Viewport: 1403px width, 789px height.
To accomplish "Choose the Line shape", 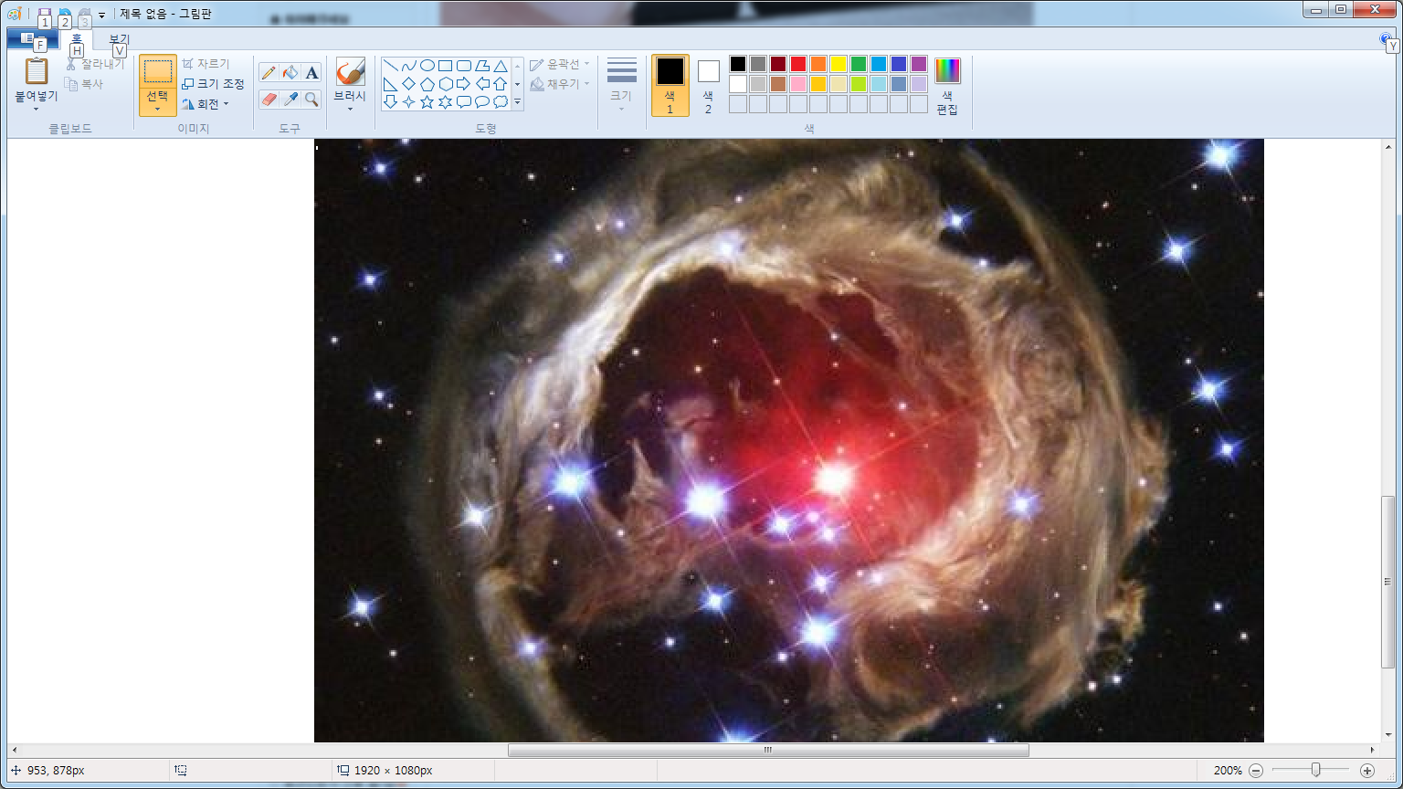I will tap(390, 66).
